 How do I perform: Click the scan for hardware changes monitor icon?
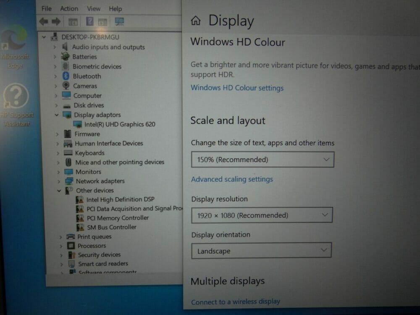[x=119, y=21]
